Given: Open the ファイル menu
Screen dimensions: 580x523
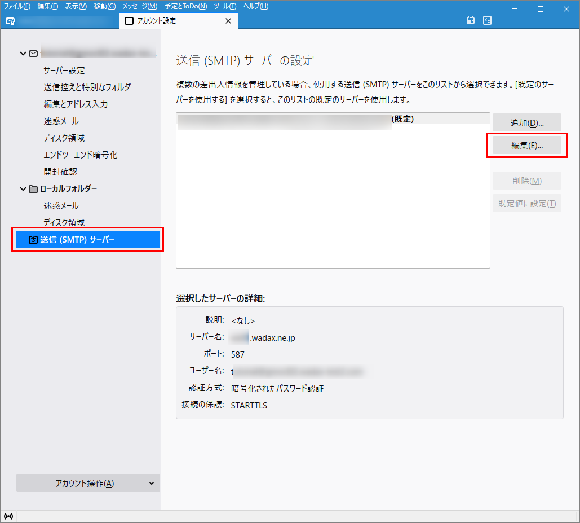Looking at the screenshot, I should [17, 6].
